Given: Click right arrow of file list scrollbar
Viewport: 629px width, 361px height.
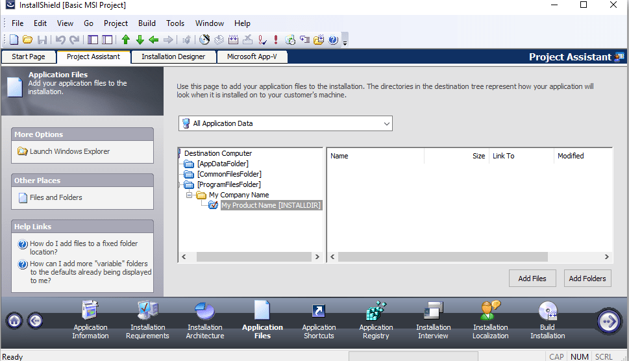Looking at the screenshot, I should pyautogui.click(x=606, y=256).
